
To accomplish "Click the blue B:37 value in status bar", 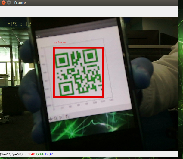I will coord(49,154).
